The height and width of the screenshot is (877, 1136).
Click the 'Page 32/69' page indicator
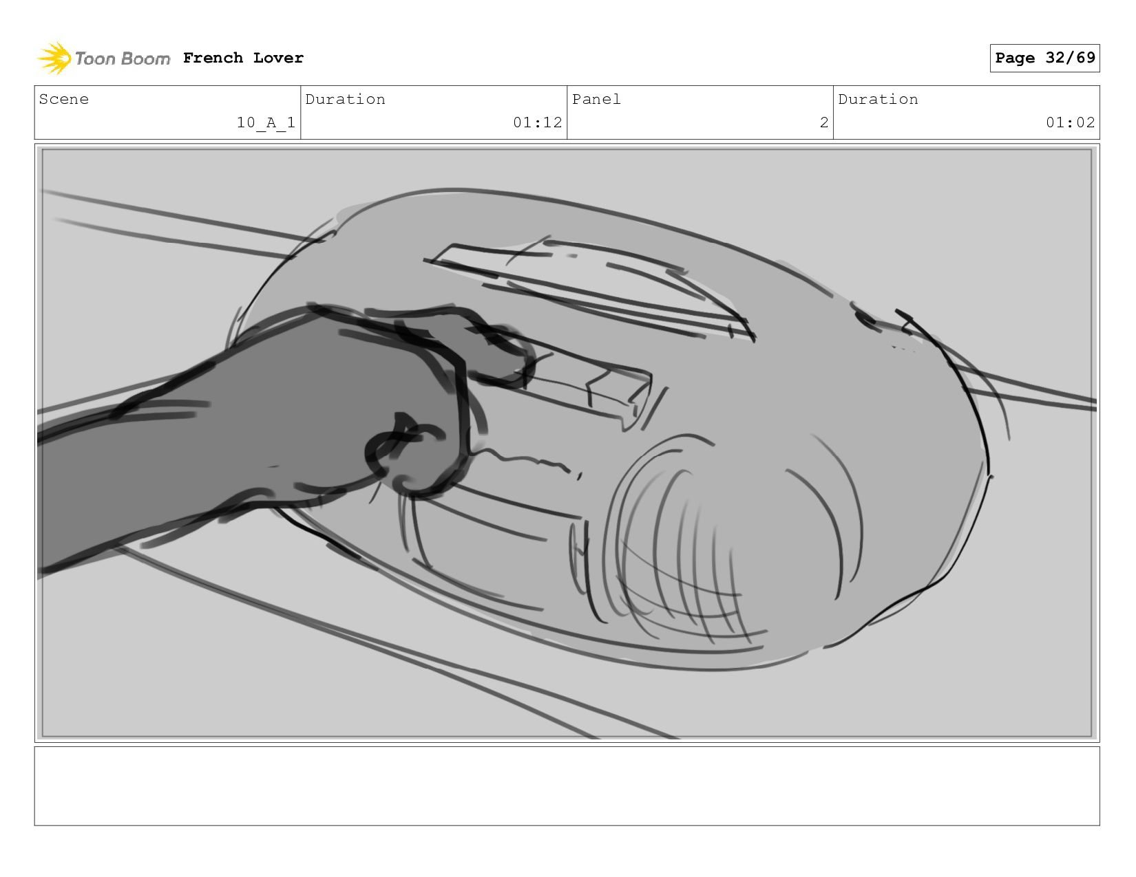(x=1044, y=58)
